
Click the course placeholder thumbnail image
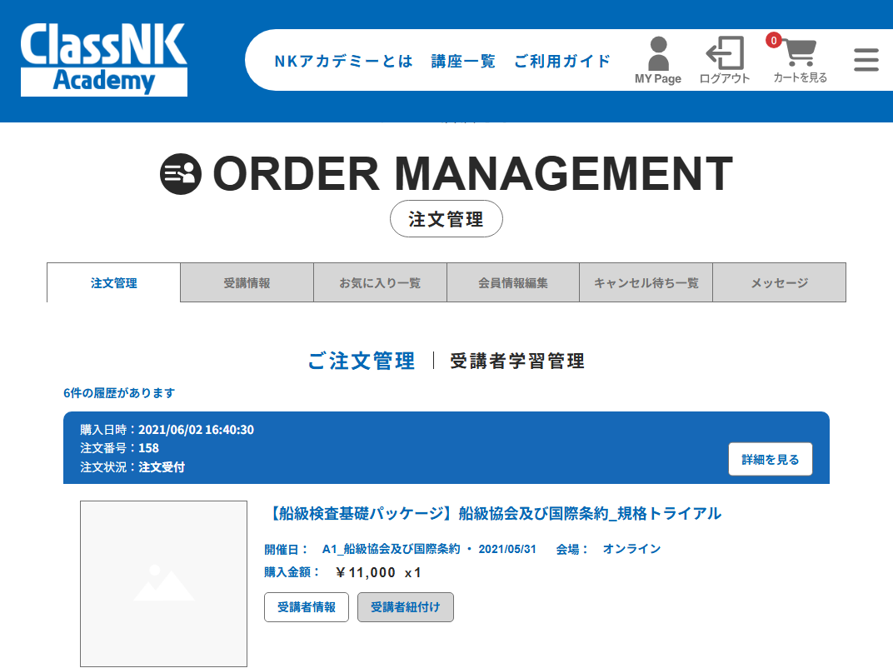point(163,583)
